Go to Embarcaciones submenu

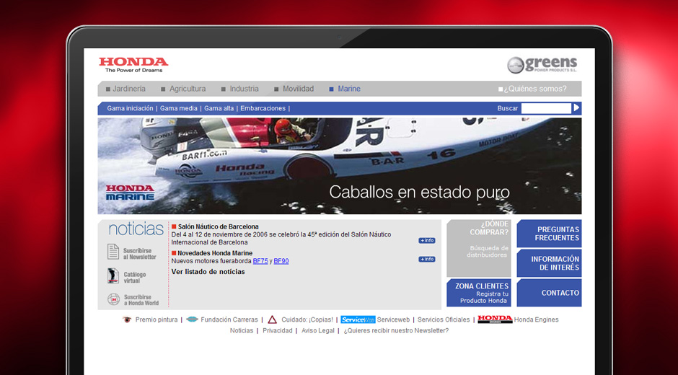(x=263, y=108)
